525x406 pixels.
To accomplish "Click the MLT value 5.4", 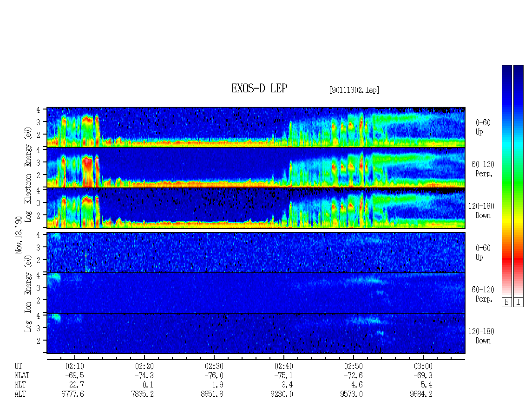I will pos(426,385).
